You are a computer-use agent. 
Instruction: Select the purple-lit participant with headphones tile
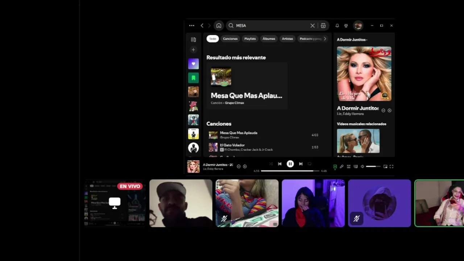coord(313,203)
